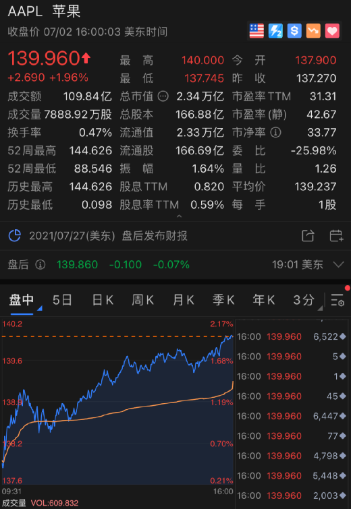Tap the 最低 value 137.745
This screenshot has width=351, height=509.
pyautogui.click(x=204, y=78)
